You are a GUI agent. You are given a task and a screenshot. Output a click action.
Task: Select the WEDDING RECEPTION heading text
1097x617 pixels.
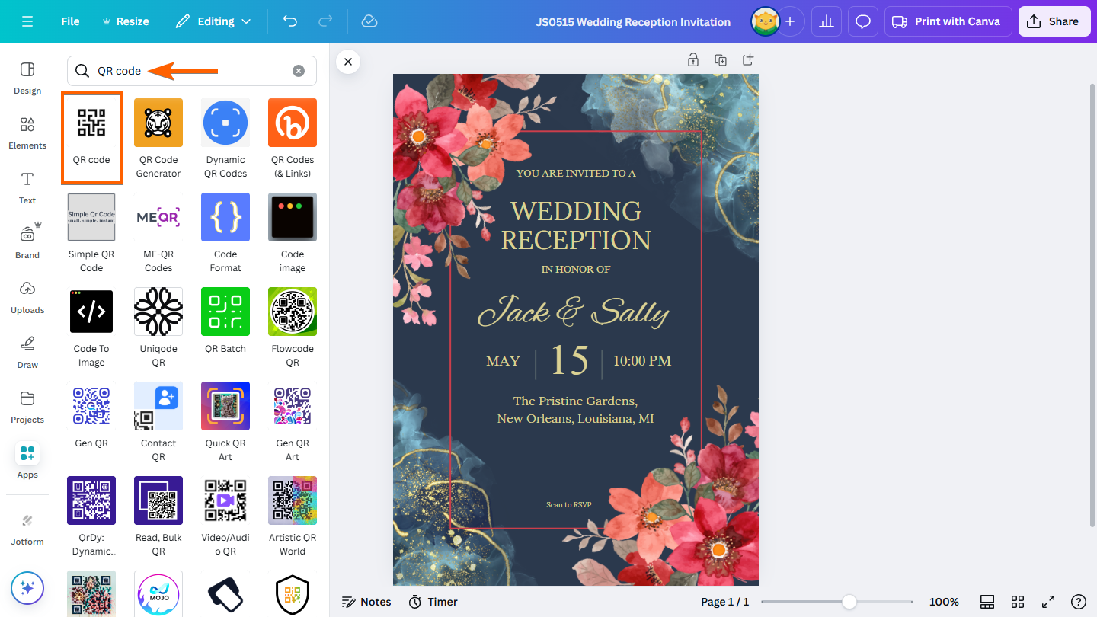(576, 225)
